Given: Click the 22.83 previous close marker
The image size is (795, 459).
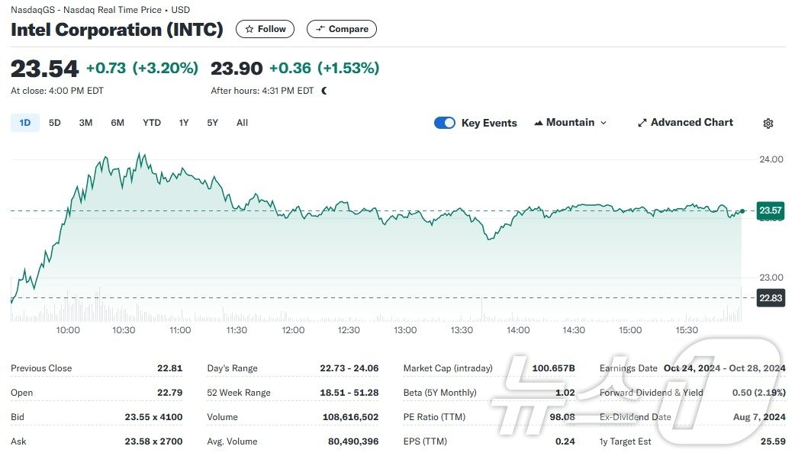Looking at the screenshot, I should coord(770,298).
